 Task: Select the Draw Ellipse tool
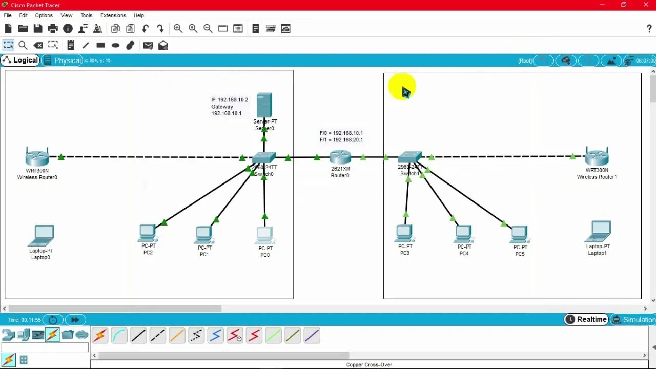pos(115,46)
